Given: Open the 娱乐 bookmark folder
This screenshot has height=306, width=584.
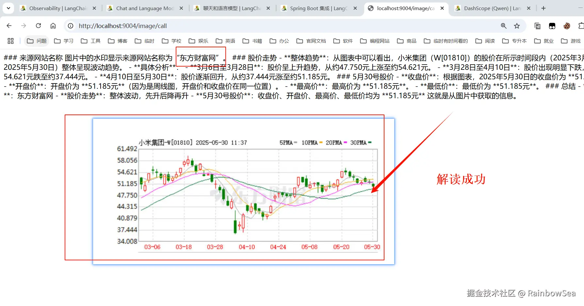Looking at the screenshot, I should [x=199, y=41].
